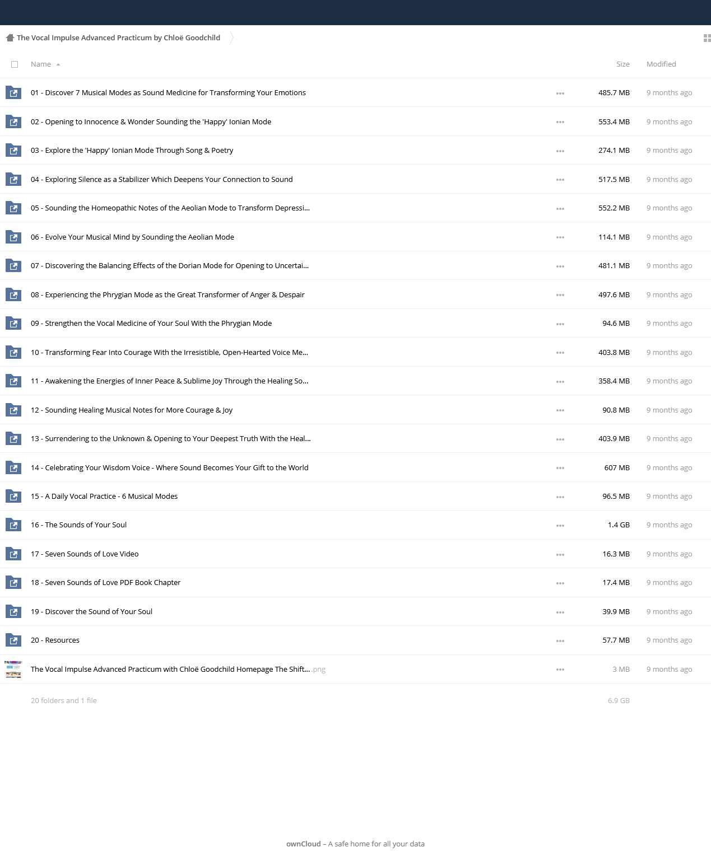Open the Homepage png thumbnail preview
This screenshot has width=711, height=861.
pyautogui.click(x=13, y=670)
